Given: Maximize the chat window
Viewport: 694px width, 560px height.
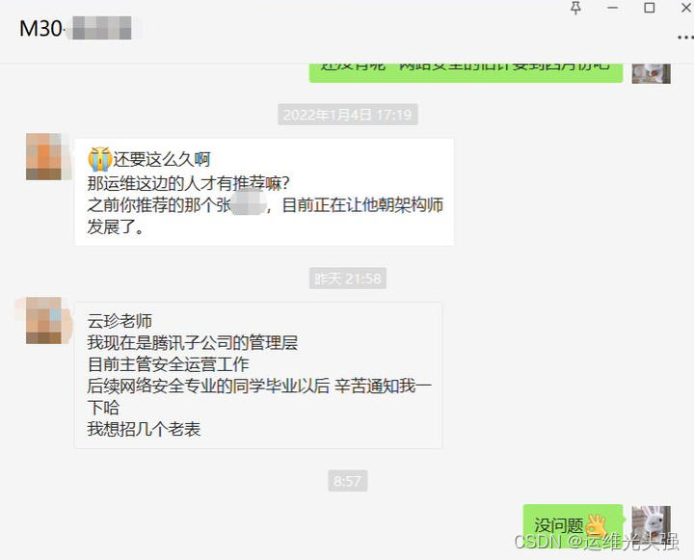Looking at the screenshot, I should pos(650,8).
